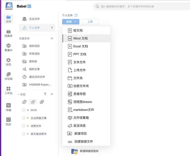This screenshot has width=190, height=156.
Task: Open the 智巢AI assistant
Action: click(8, 48)
